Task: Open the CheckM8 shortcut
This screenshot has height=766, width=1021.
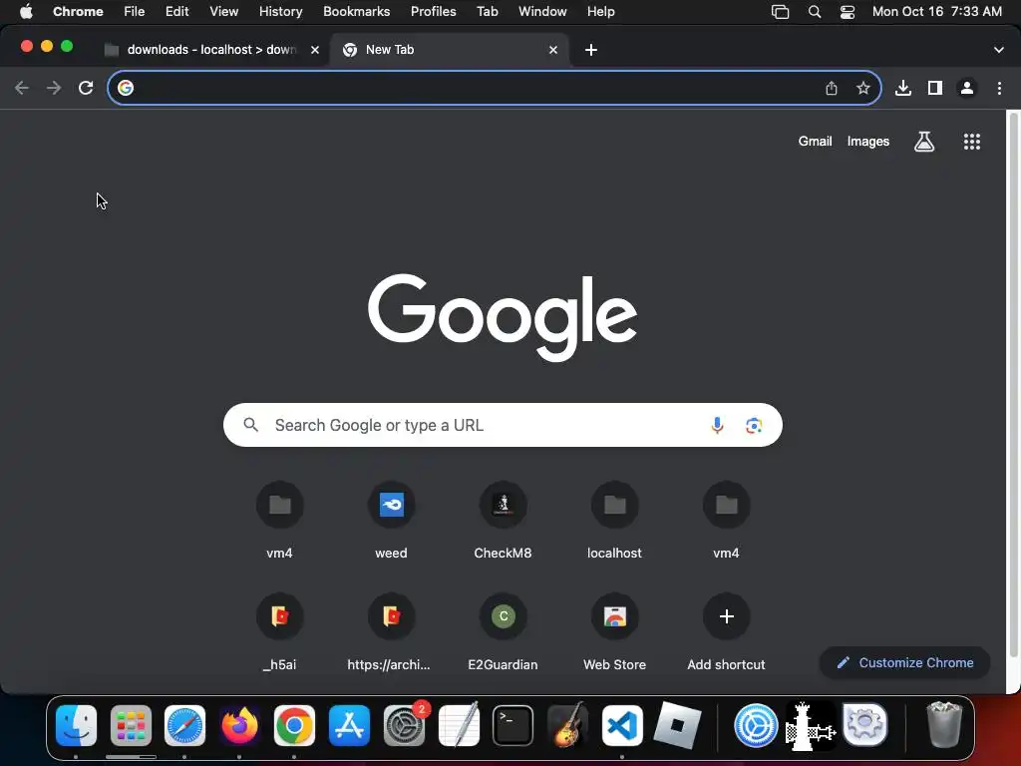Action: 503,519
